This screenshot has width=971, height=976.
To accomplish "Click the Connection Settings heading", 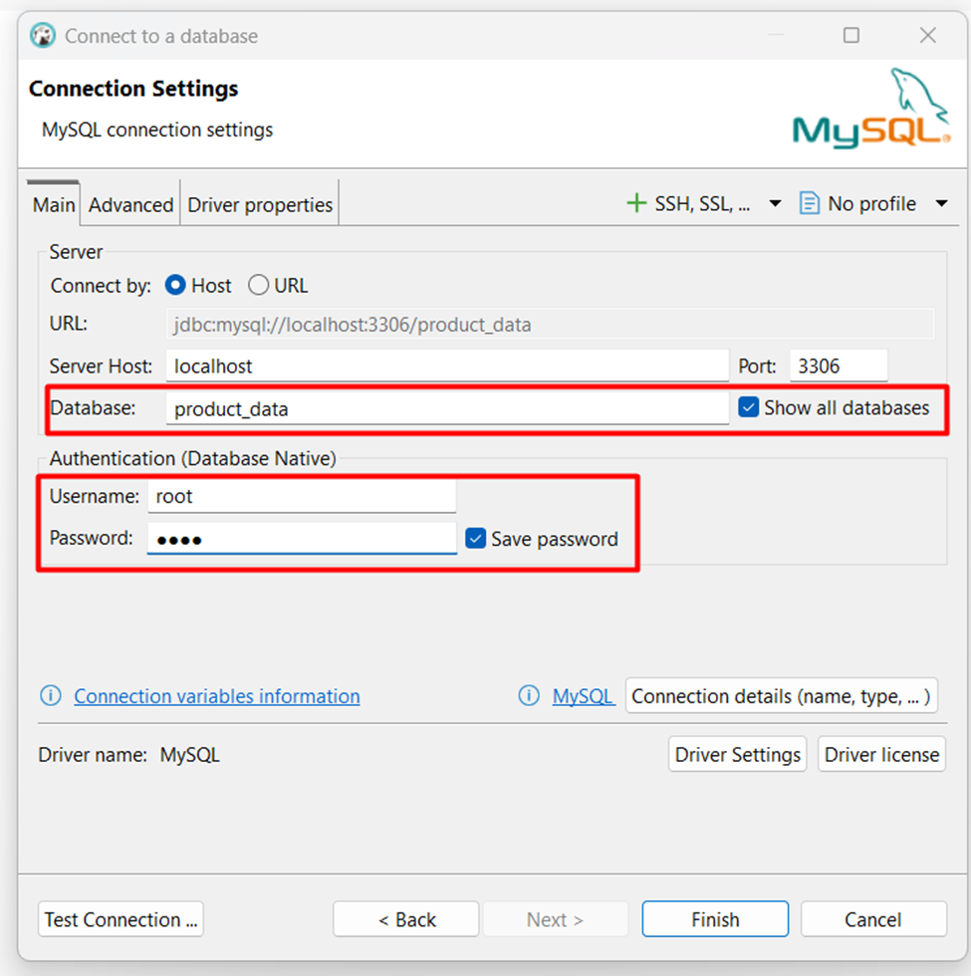I will [133, 89].
